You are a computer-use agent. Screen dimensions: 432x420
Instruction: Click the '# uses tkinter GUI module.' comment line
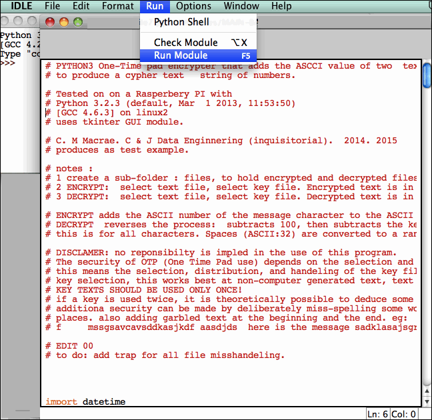[x=115, y=122]
